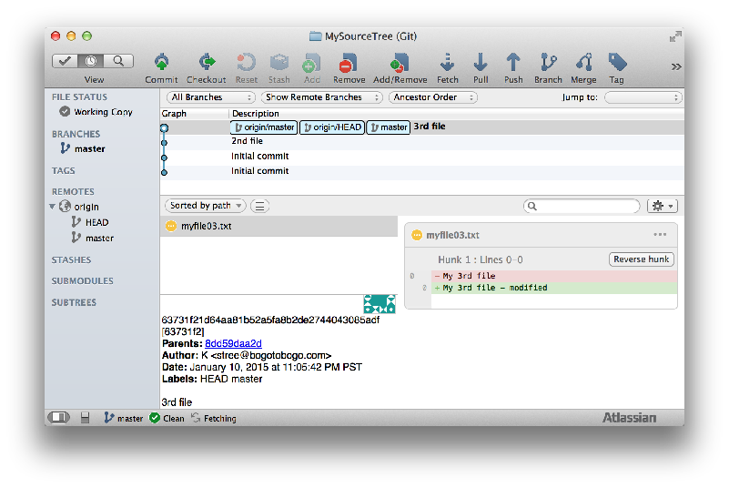Push commits with the Push icon
The width and height of the screenshot is (729, 488).
[513, 63]
